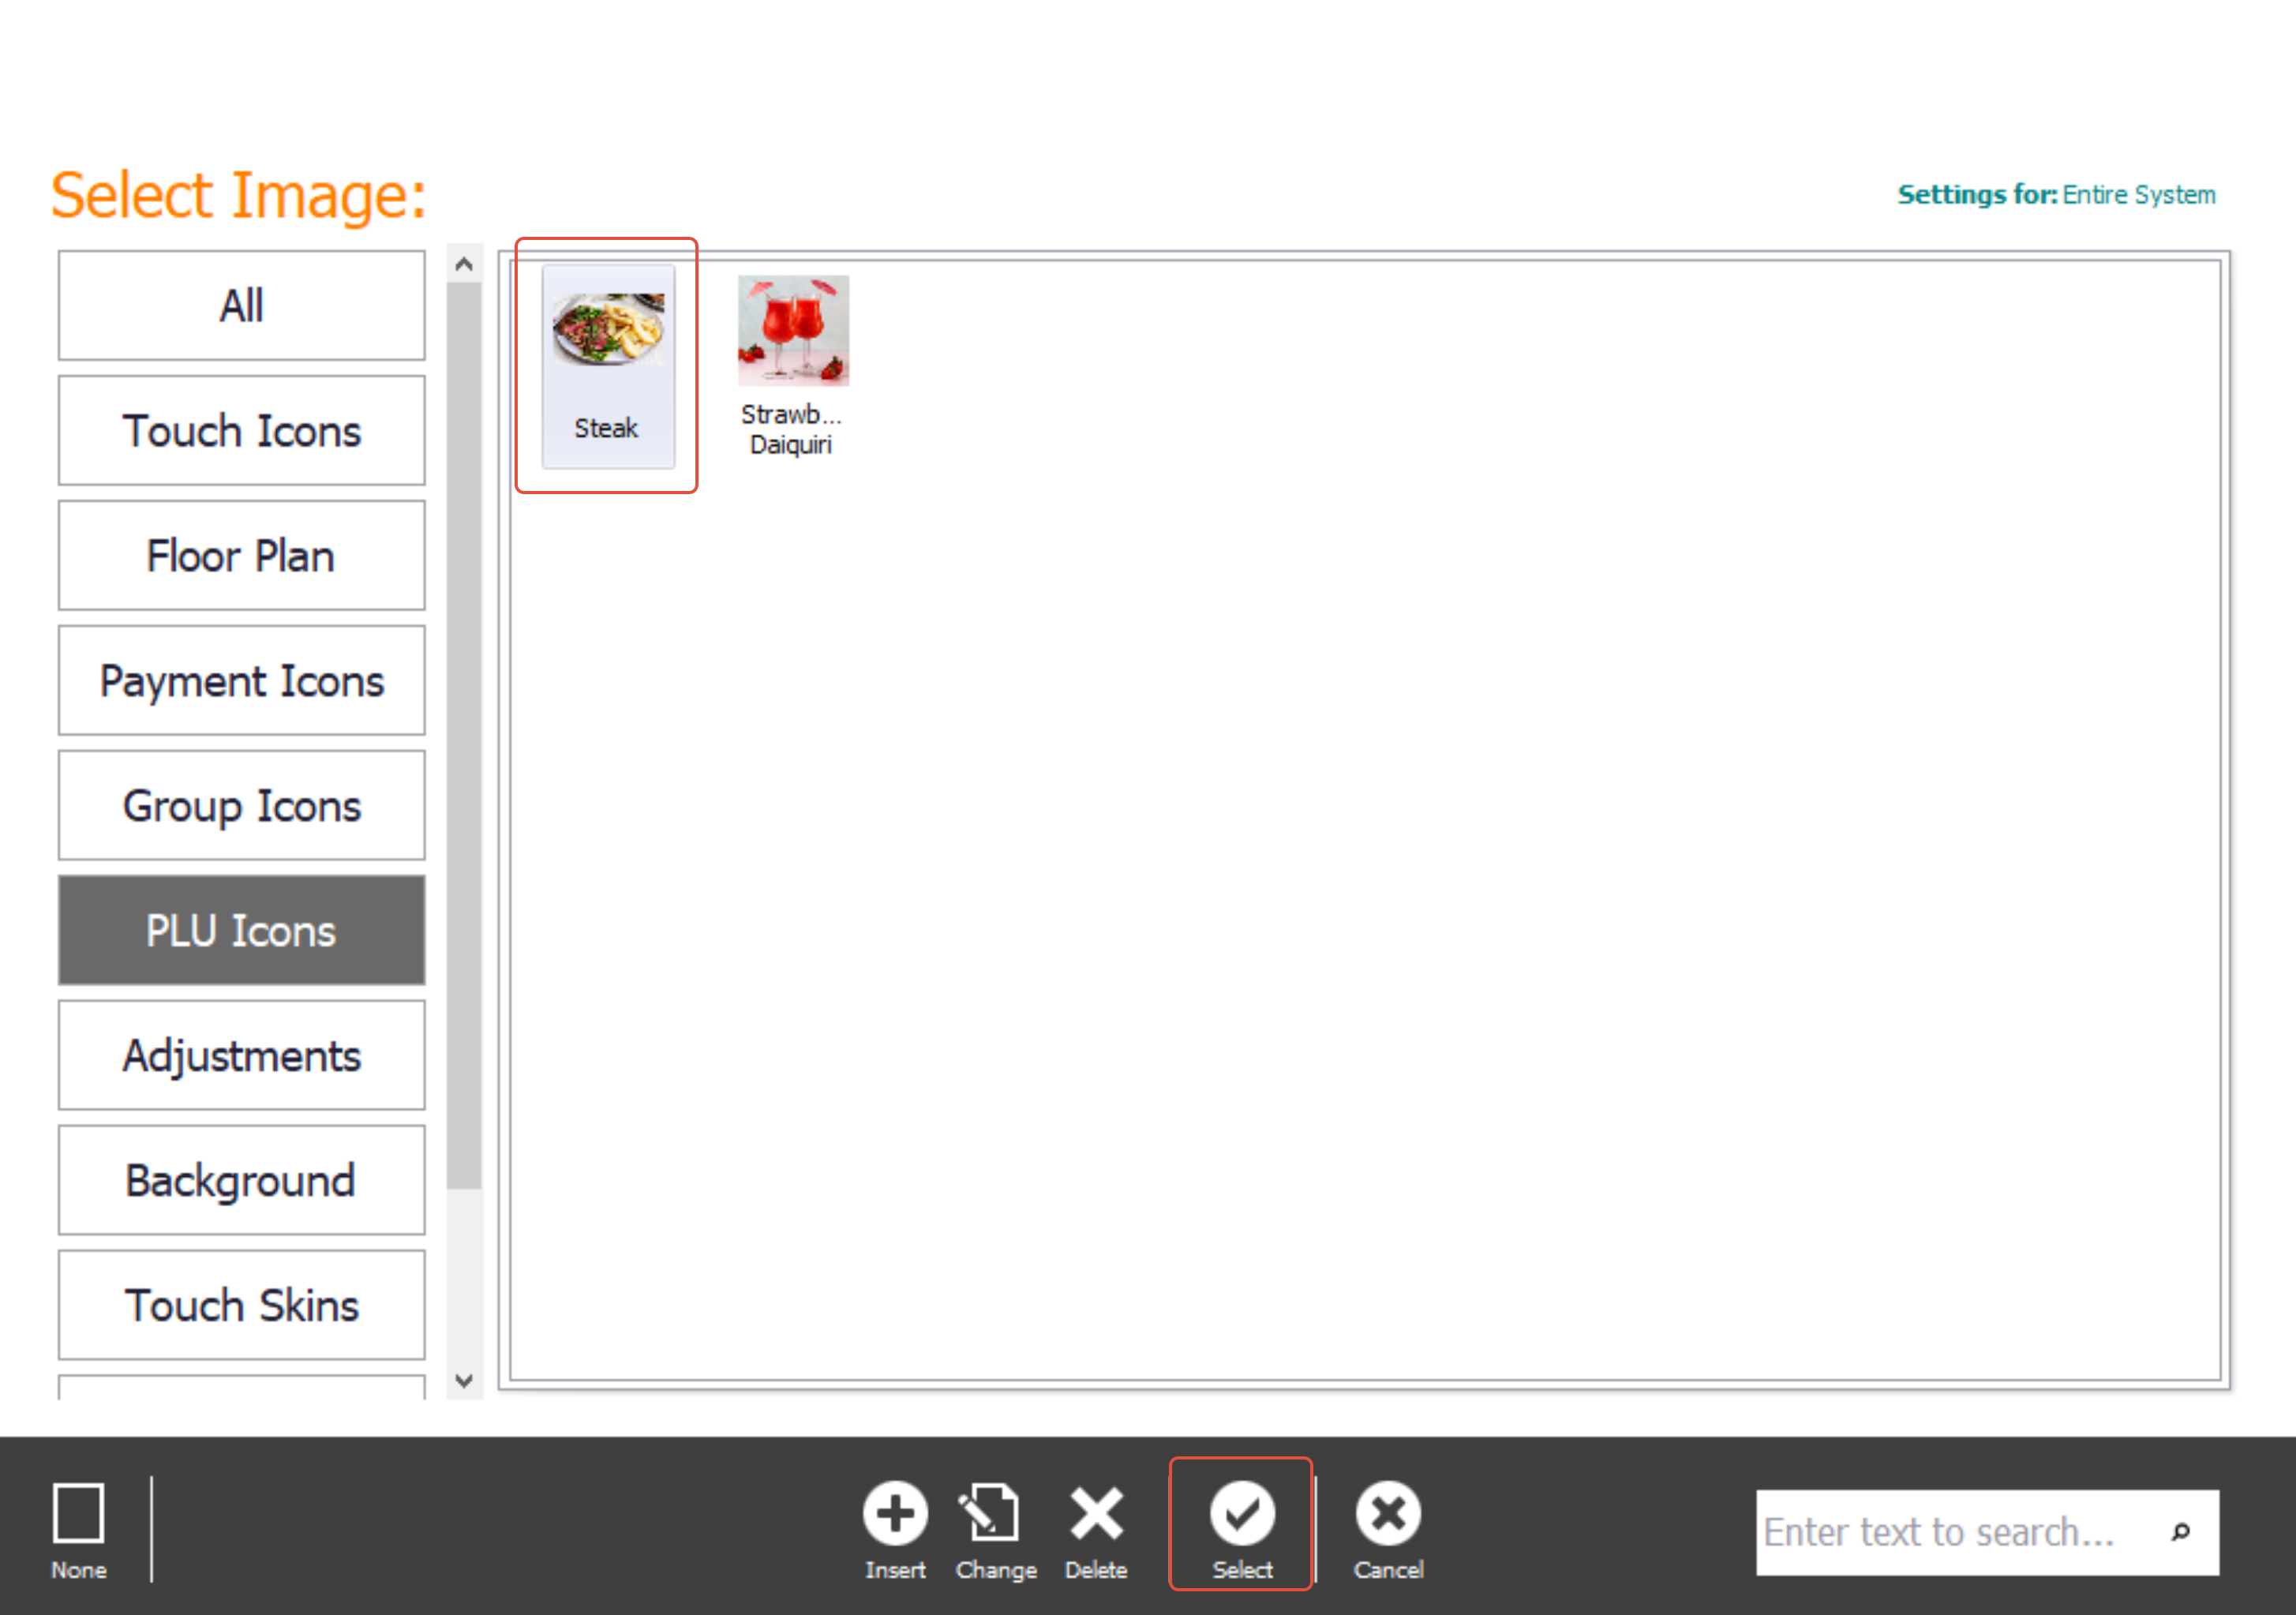Click the category list scroll-up arrow
The width and height of the screenshot is (2296, 1615).
(464, 264)
